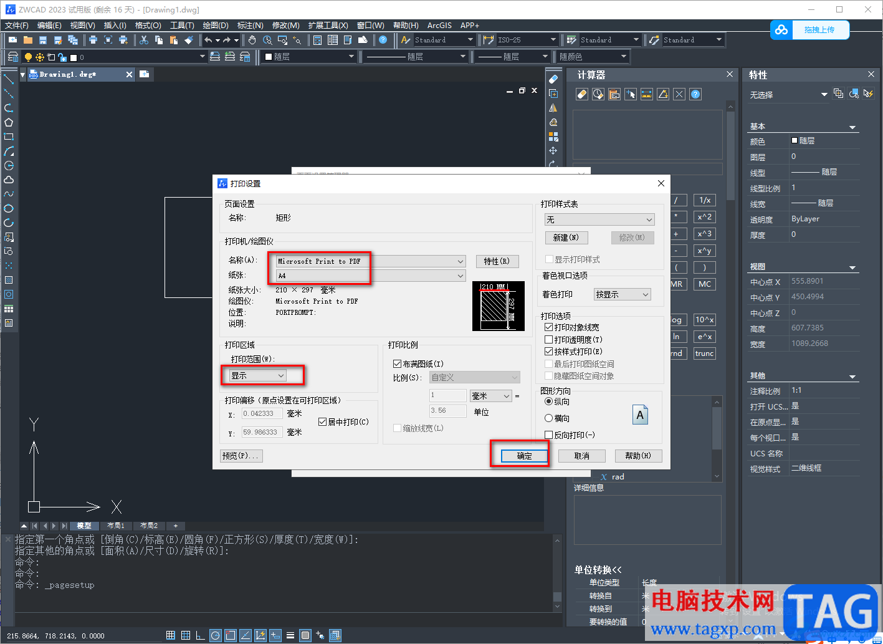Open the Layer Properties Manager icon
The image size is (883, 644).
pyautogui.click(x=12, y=57)
